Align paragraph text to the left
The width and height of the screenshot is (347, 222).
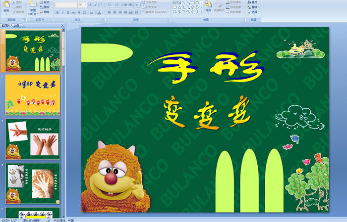click(x=109, y=12)
